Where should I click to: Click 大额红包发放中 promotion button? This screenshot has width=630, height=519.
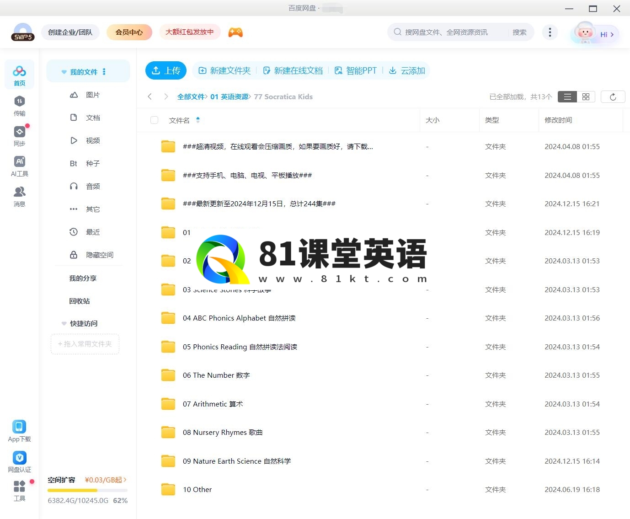coord(190,32)
